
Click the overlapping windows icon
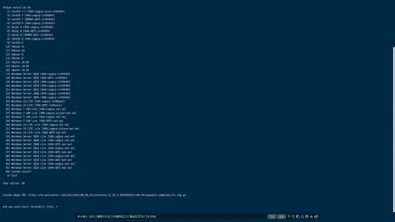[316, 217]
